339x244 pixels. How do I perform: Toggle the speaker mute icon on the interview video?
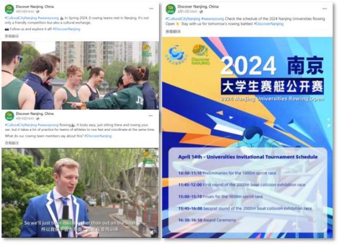click(153, 232)
